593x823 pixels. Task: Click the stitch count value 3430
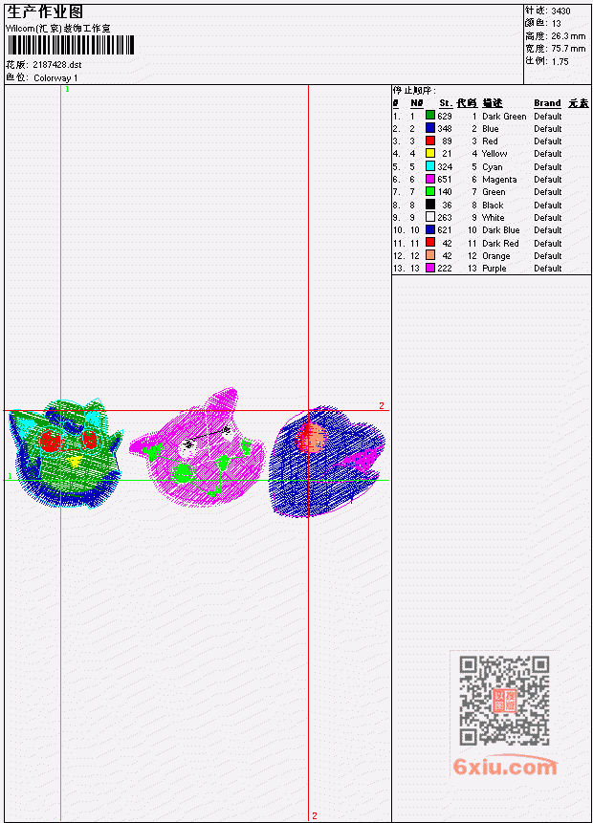click(561, 11)
